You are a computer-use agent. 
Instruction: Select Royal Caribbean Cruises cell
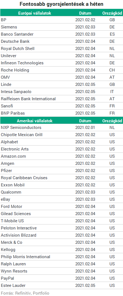(x=24, y=178)
